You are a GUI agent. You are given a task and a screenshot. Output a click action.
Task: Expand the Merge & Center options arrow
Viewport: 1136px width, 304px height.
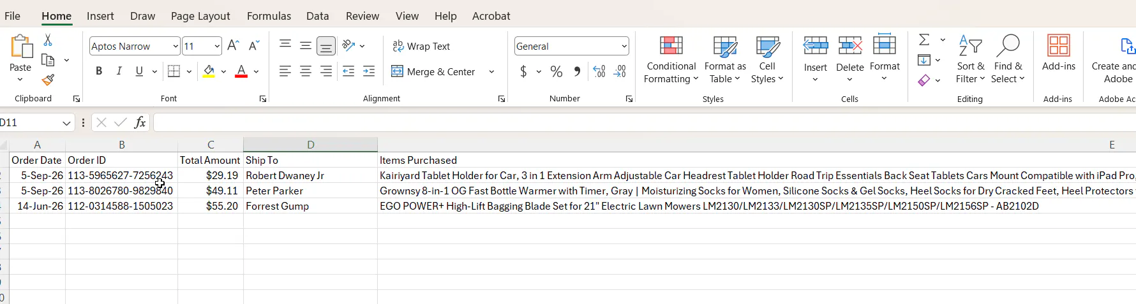(x=491, y=71)
